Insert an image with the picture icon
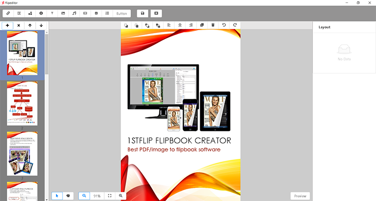Image resolution: width=376 pixels, height=201 pixels. [x=63, y=14]
